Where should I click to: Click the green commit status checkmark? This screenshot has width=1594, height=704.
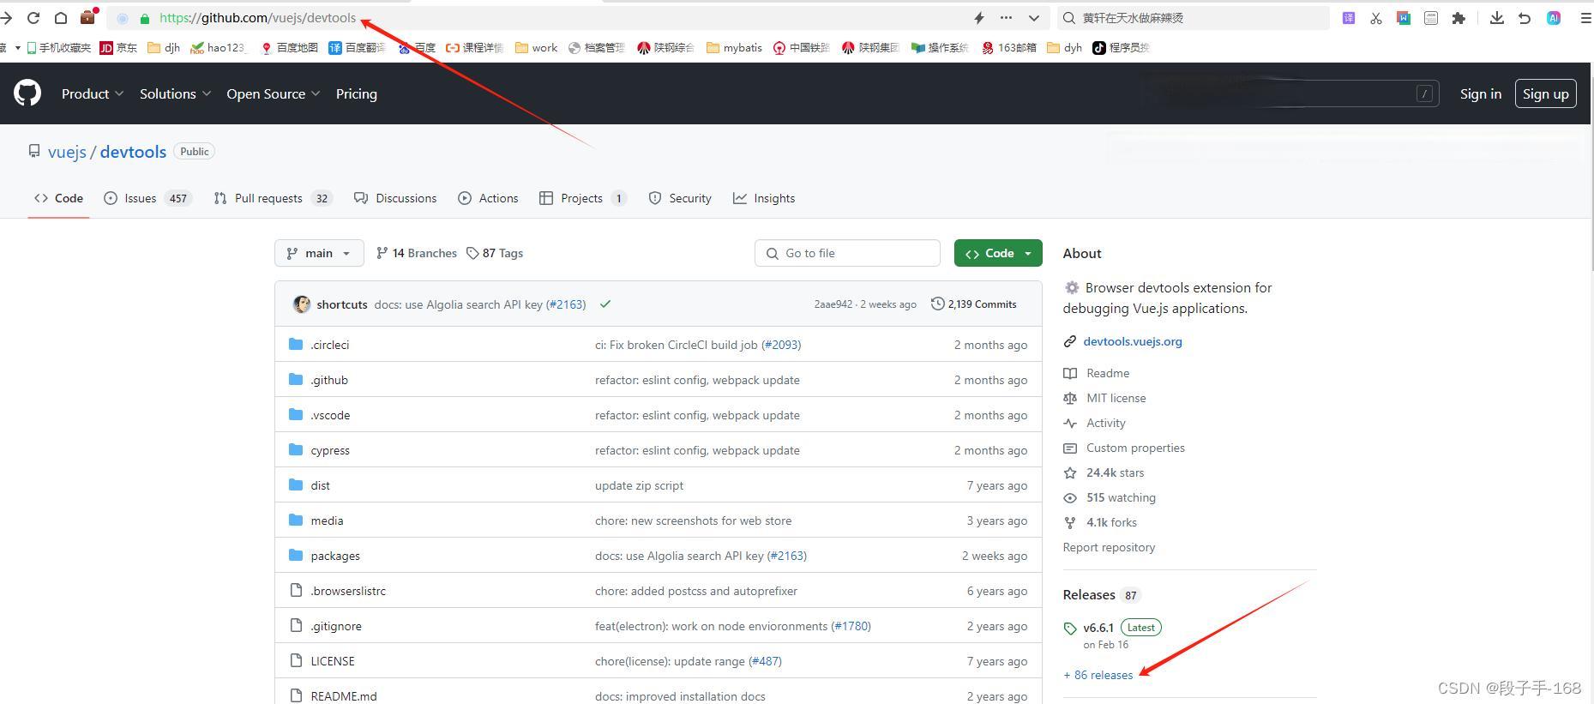[605, 304]
